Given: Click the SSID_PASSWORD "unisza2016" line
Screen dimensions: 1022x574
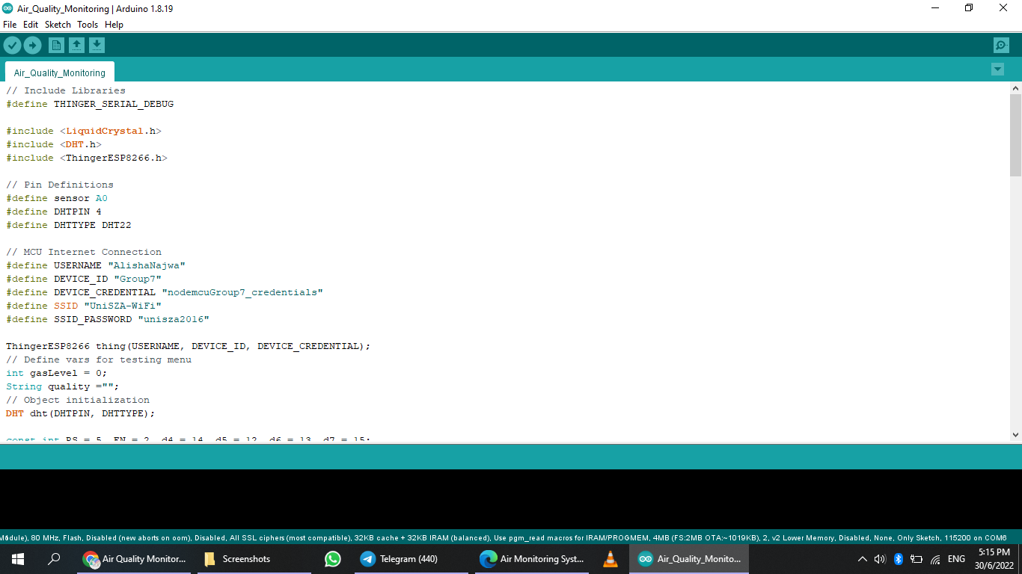Looking at the screenshot, I should (108, 319).
